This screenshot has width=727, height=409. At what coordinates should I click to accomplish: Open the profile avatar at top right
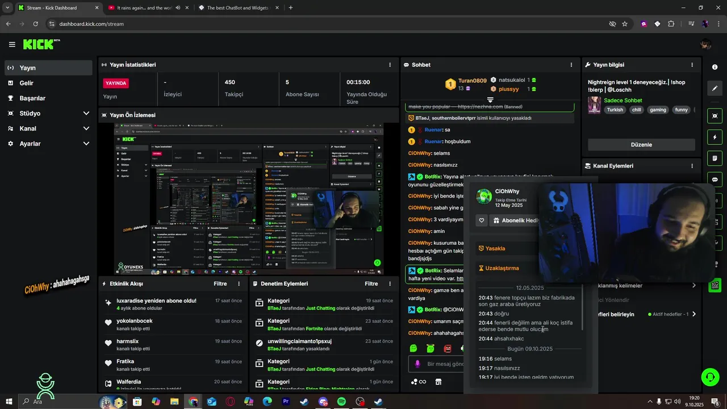coord(705,44)
